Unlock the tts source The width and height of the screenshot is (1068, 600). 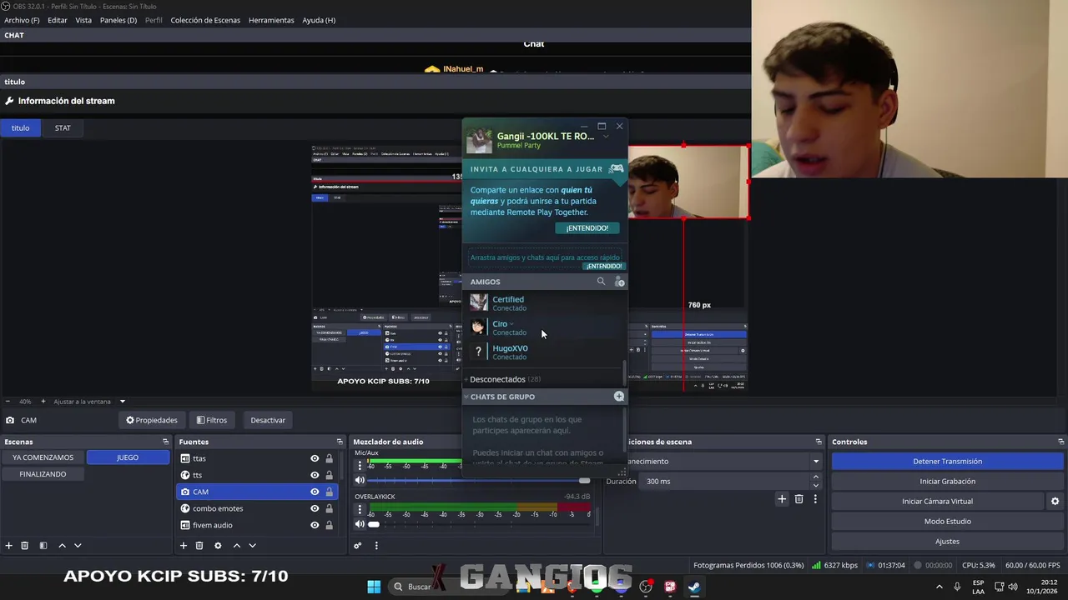330,475
